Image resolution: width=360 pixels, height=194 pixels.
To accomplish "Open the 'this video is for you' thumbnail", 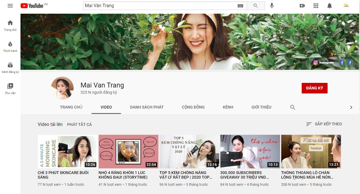I will tap(250, 152).
